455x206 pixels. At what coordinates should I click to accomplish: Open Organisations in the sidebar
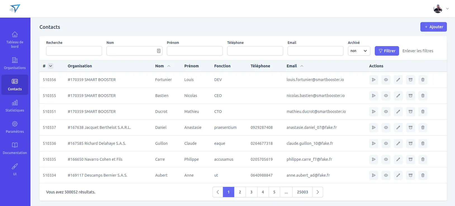point(15,63)
